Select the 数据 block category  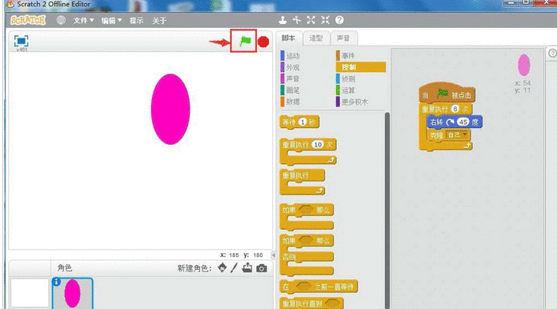[x=291, y=102]
